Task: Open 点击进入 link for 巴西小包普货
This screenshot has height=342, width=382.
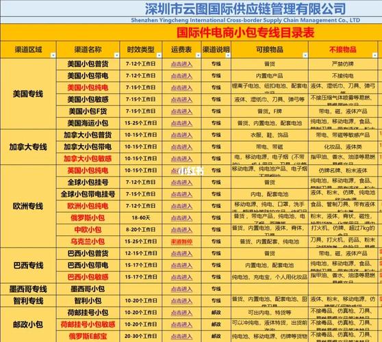Action: coord(181,254)
